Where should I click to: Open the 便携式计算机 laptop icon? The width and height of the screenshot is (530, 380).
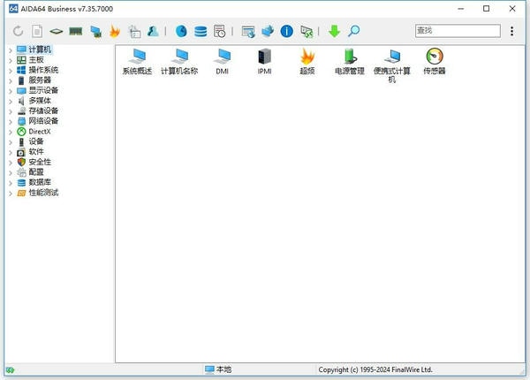click(392, 66)
